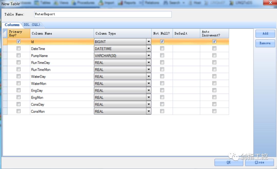This screenshot has width=277, height=169.
Task: Open the VARCHAR(30) type dropdown
Action: [149, 56]
